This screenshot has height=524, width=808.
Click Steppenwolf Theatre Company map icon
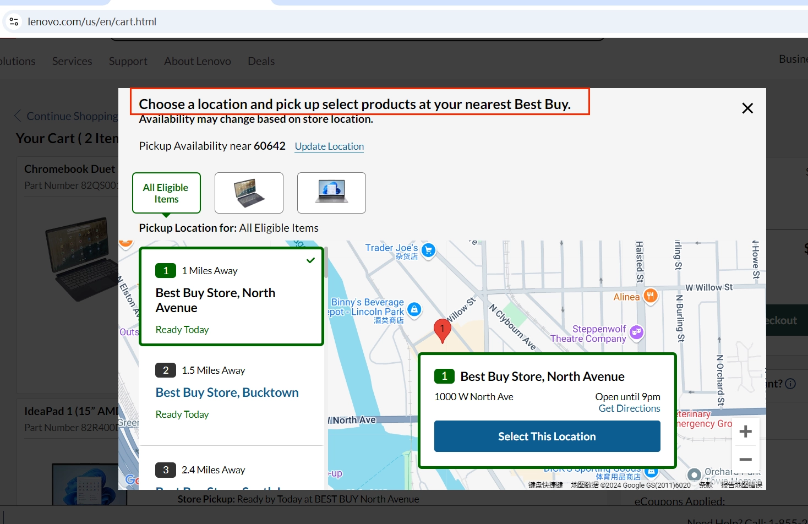637,332
